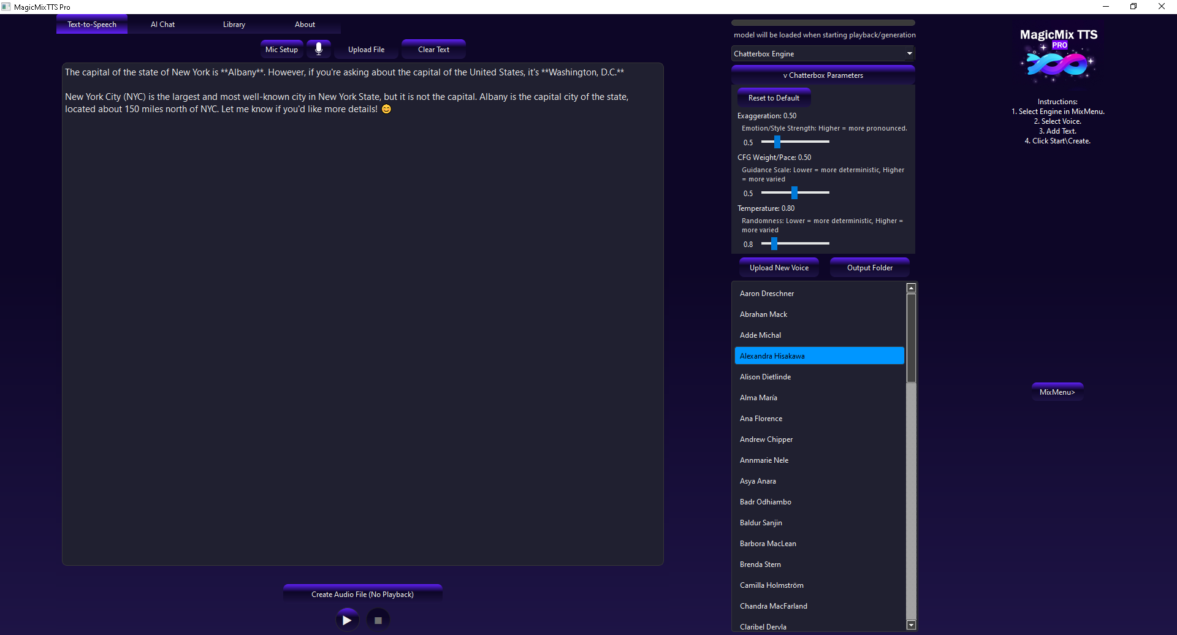This screenshot has height=635, width=1177.
Task: Select voice Chandra MacFarland
Action: 820,606
